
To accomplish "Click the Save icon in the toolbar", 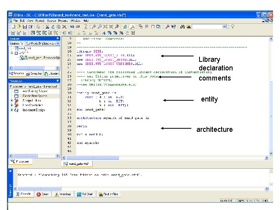I will point(24,27).
